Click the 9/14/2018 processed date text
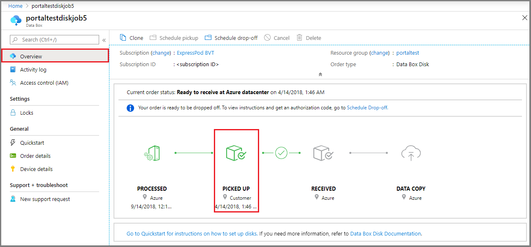This screenshot has height=247, width=531. (152, 207)
